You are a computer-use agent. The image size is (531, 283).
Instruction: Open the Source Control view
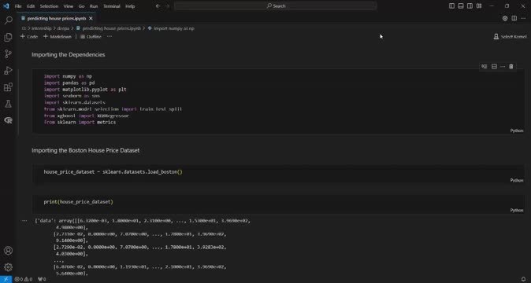[x=8, y=53]
